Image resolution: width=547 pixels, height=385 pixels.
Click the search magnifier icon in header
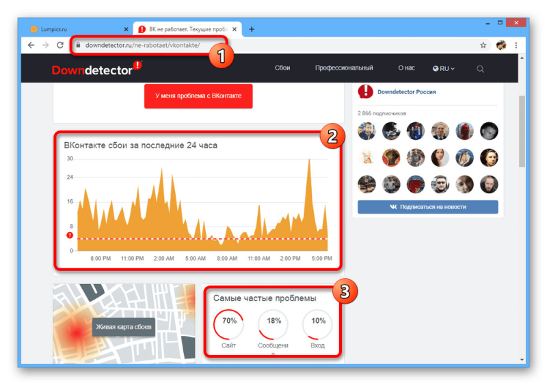(x=481, y=69)
